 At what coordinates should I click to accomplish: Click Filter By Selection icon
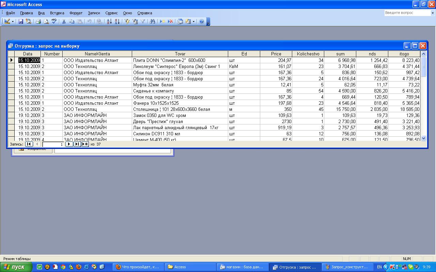127,21
